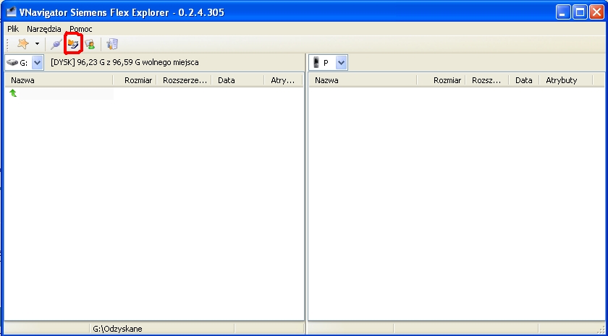The width and height of the screenshot is (608, 336).
Task: Sort left pane by Data column
Action: (238, 80)
